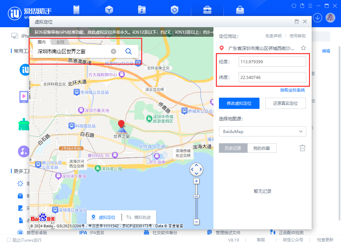Click the trash icon to clear history records
Viewport: 341px width, 245px height.
(x=302, y=148)
